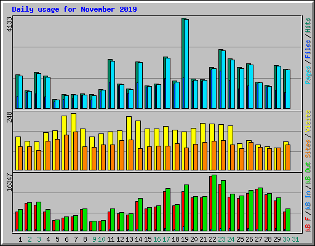This screenshot has height=246, width=315.
Task: Click day label 27 on the x-axis
Action: 258,239
